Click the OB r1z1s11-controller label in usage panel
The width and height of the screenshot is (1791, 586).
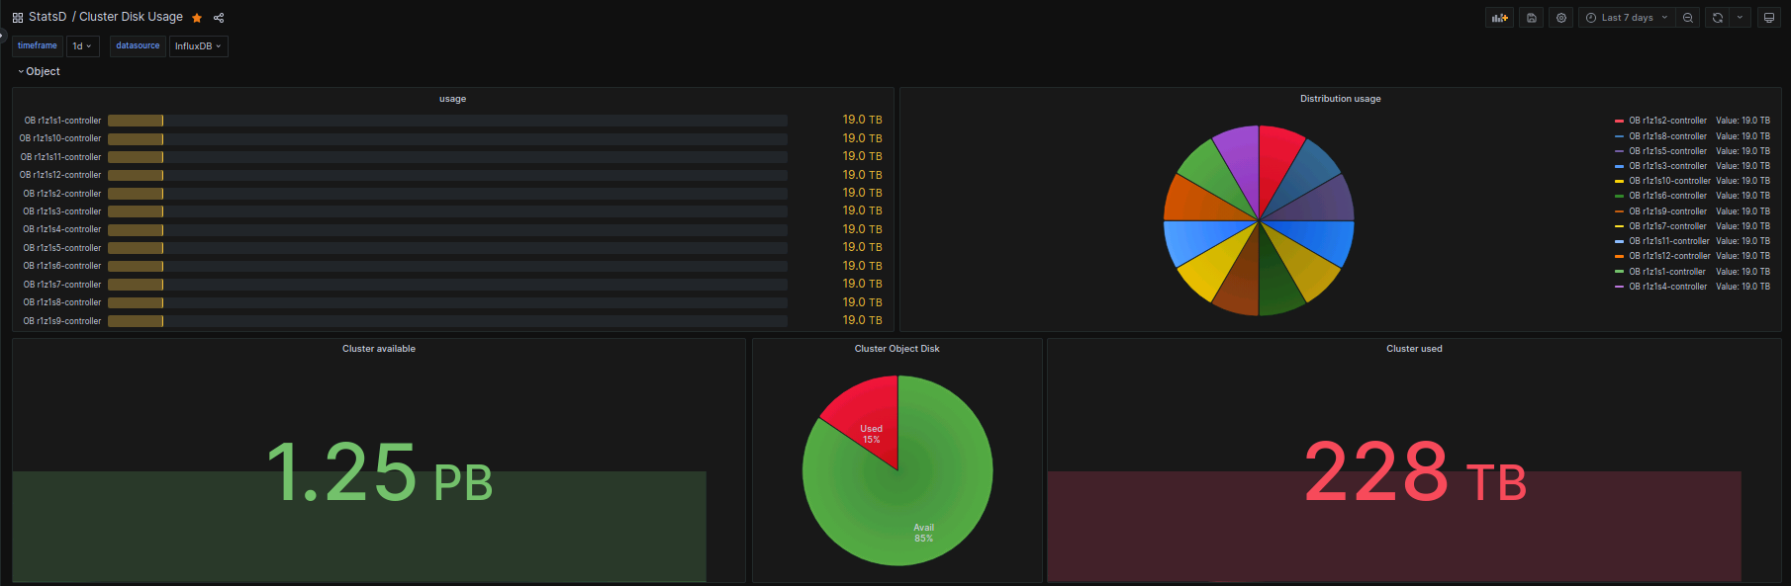[60, 157]
